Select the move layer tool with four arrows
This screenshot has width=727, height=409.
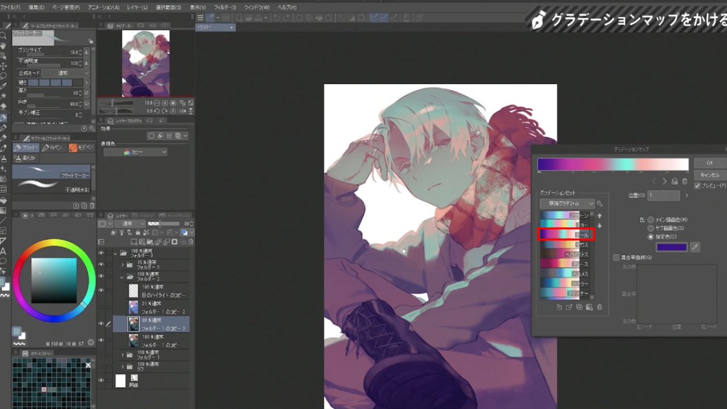[x=4, y=65]
